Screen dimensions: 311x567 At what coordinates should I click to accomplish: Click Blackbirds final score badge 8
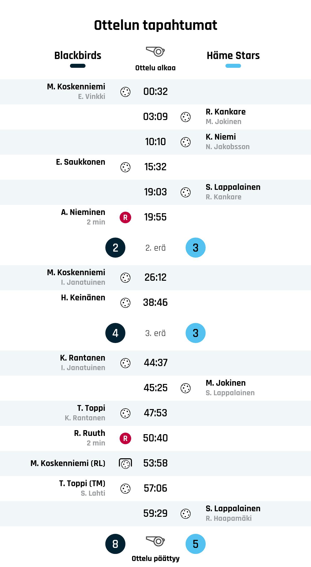(x=115, y=544)
